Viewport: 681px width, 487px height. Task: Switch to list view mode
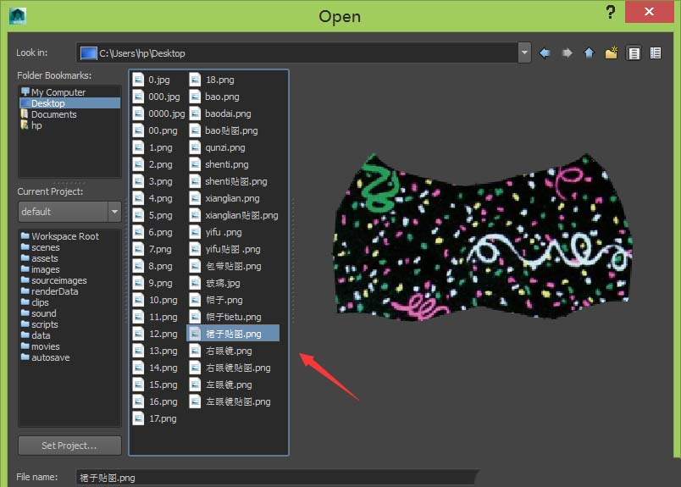634,53
